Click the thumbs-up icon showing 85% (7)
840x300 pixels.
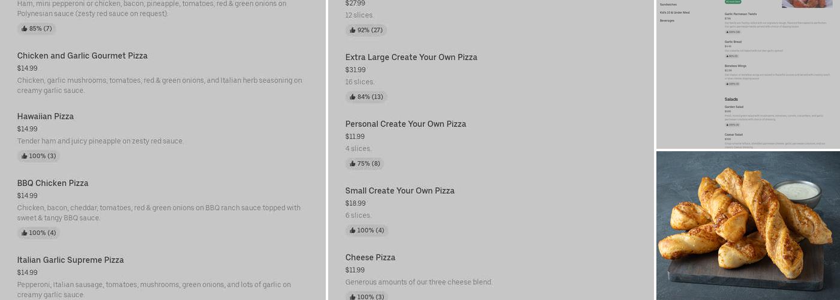tap(25, 29)
